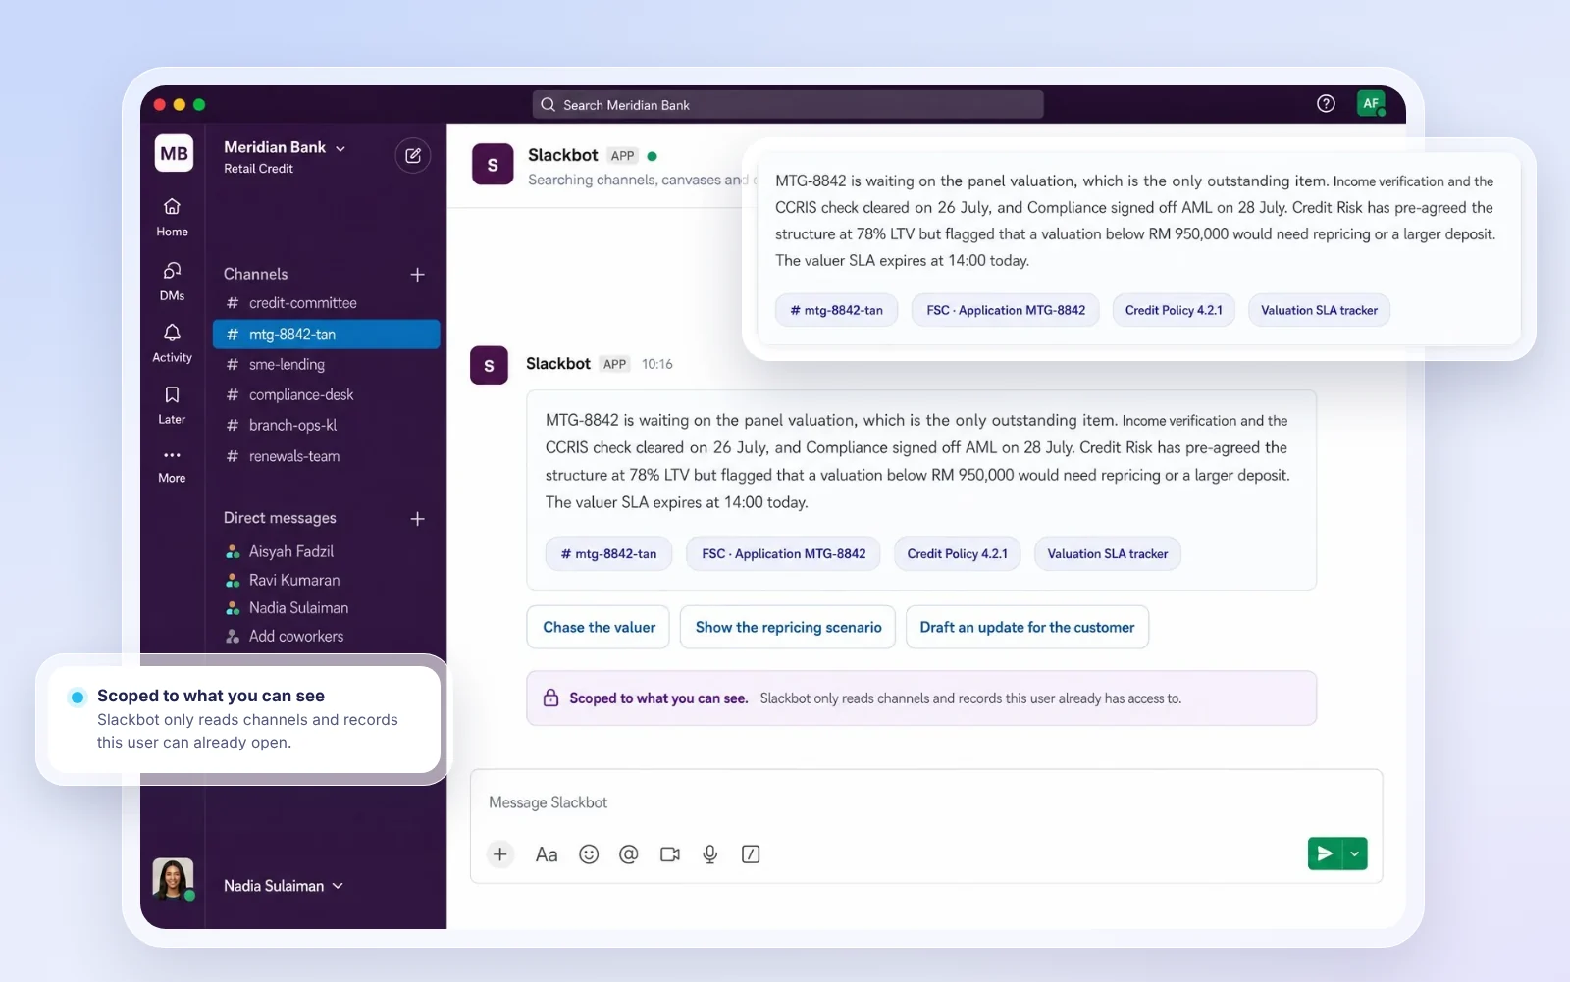Open the sme-lending channel
Image resolution: width=1570 pixels, height=982 pixels.
326,364
